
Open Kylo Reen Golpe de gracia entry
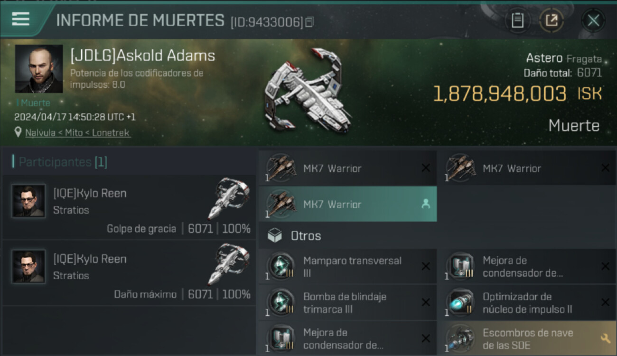(x=129, y=207)
